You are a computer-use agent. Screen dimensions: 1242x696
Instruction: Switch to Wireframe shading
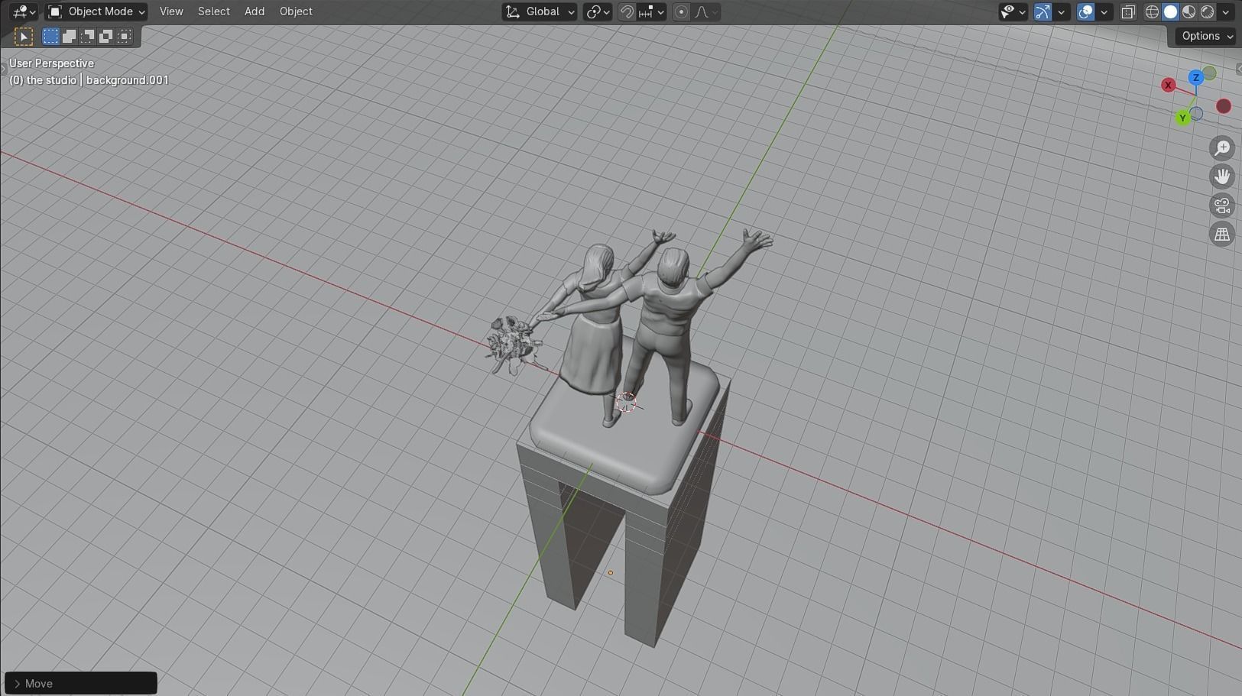1152,11
